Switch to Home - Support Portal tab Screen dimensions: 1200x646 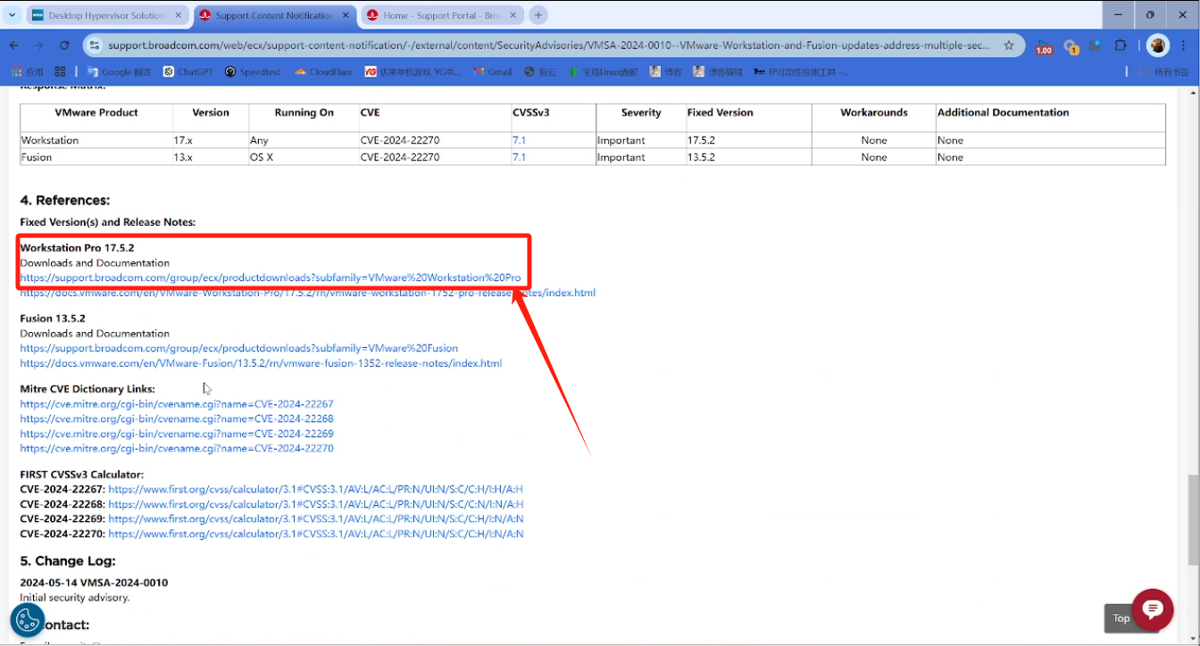(x=440, y=15)
